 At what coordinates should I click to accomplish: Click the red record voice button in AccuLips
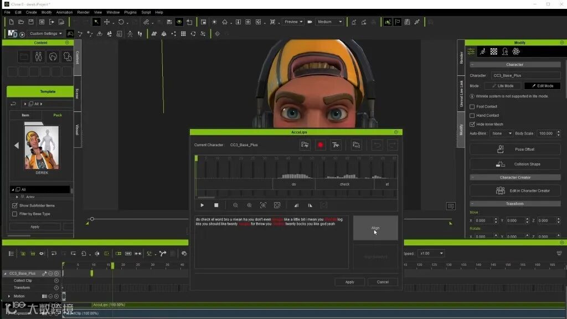point(320,145)
